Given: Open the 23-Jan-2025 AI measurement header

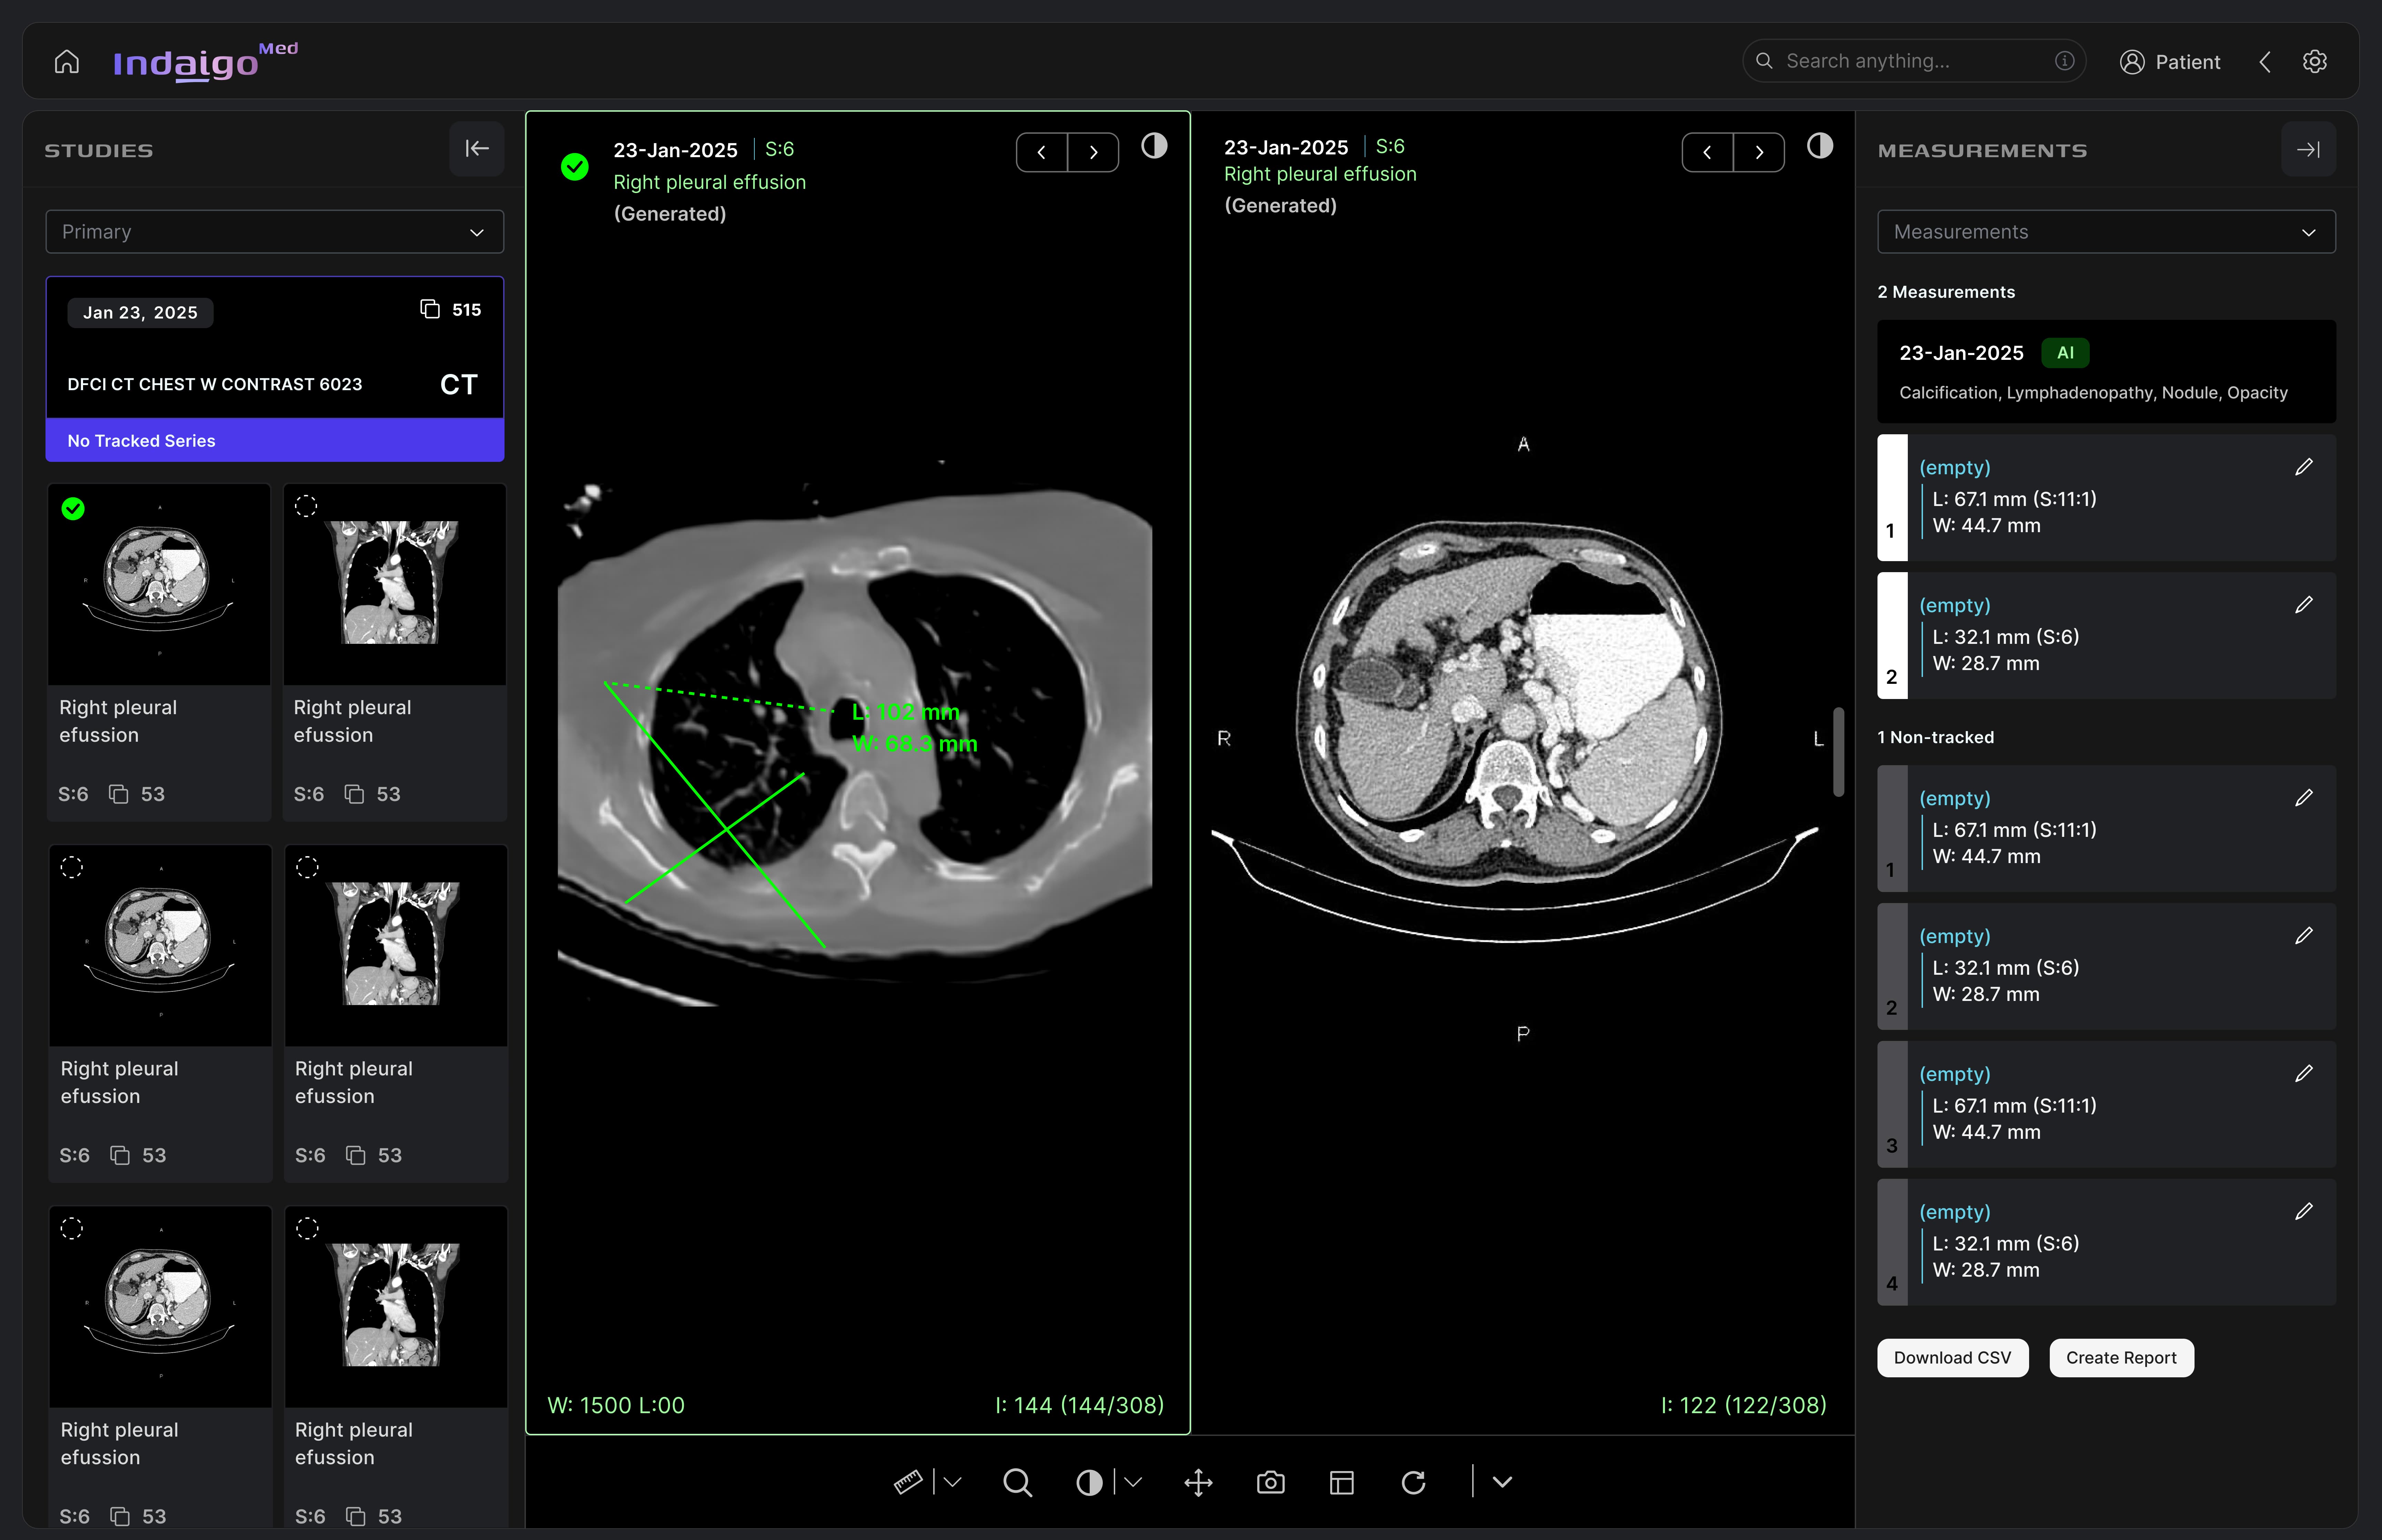Looking at the screenshot, I should click(x=2106, y=371).
